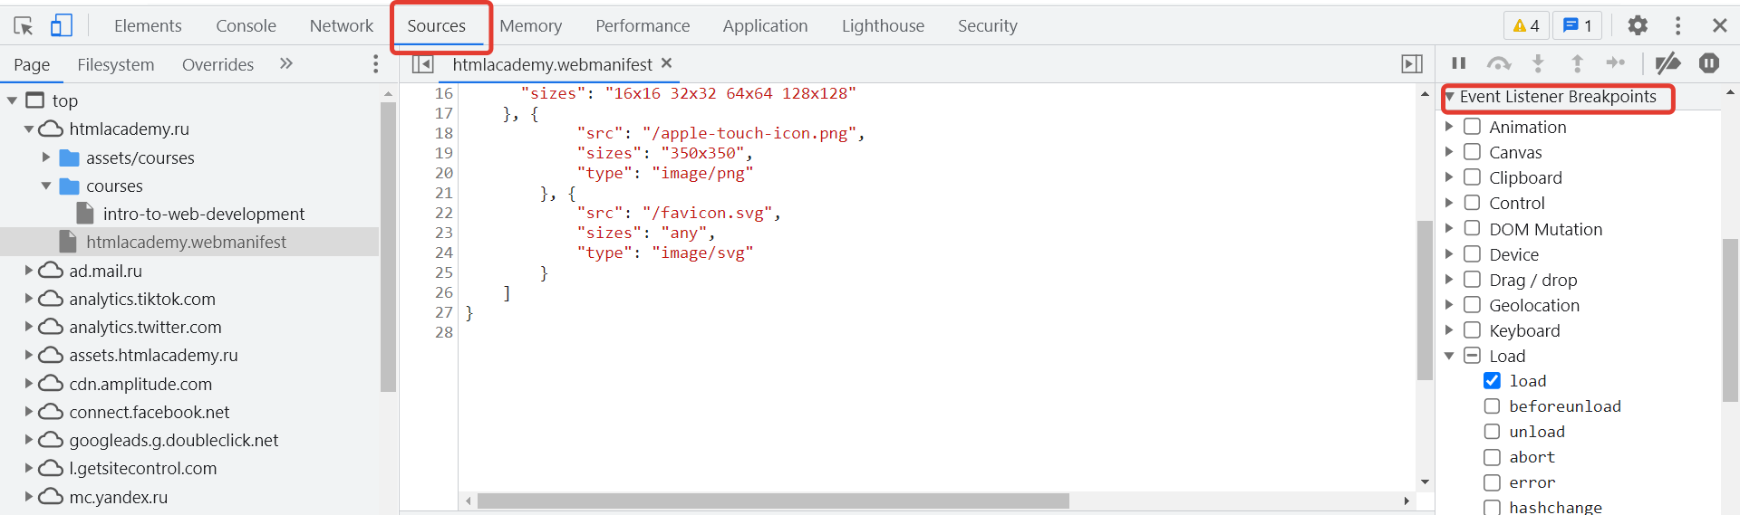Click the editor horizontal scrollbar
The width and height of the screenshot is (1740, 515).
point(772,501)
